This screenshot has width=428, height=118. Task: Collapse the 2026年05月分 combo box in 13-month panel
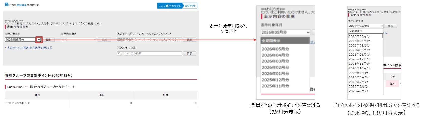(366, 26)
